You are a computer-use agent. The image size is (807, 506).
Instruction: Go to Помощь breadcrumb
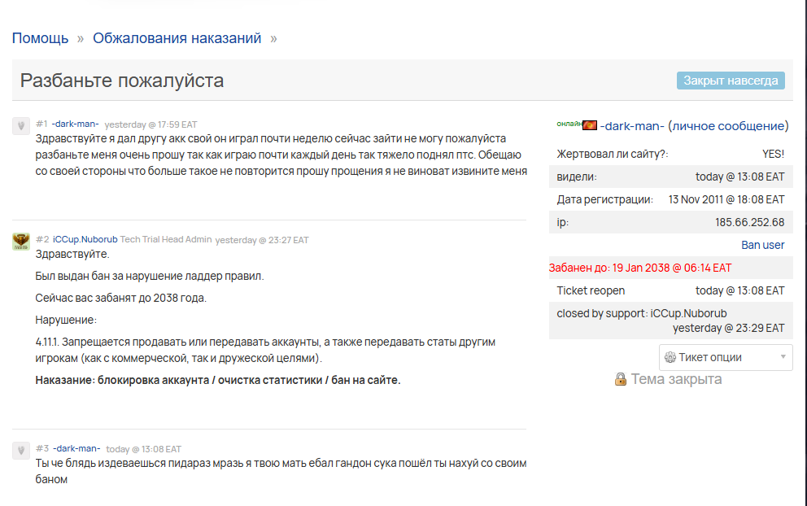pyautogui.click(x=40, y=38)
